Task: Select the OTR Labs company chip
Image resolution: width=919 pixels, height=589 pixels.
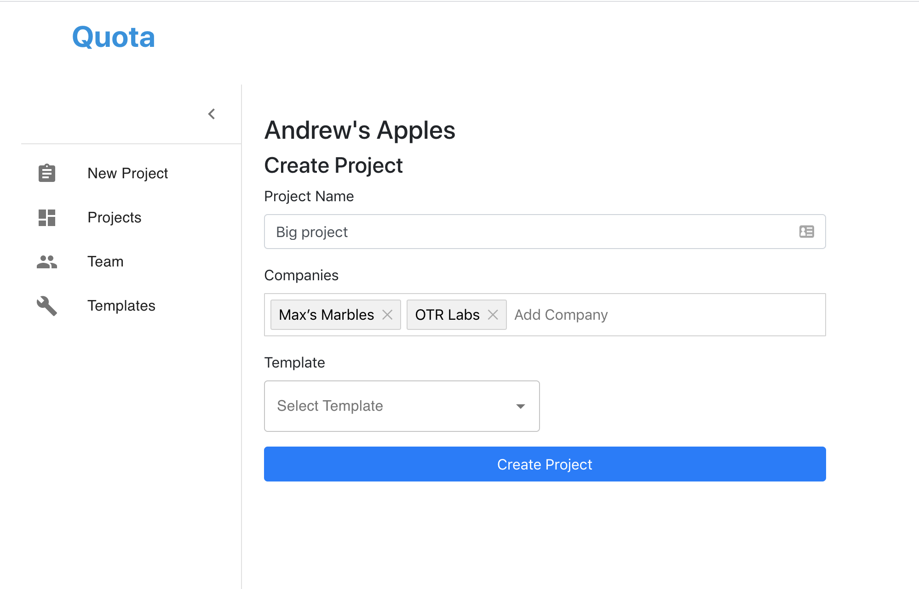Action: 447,315
